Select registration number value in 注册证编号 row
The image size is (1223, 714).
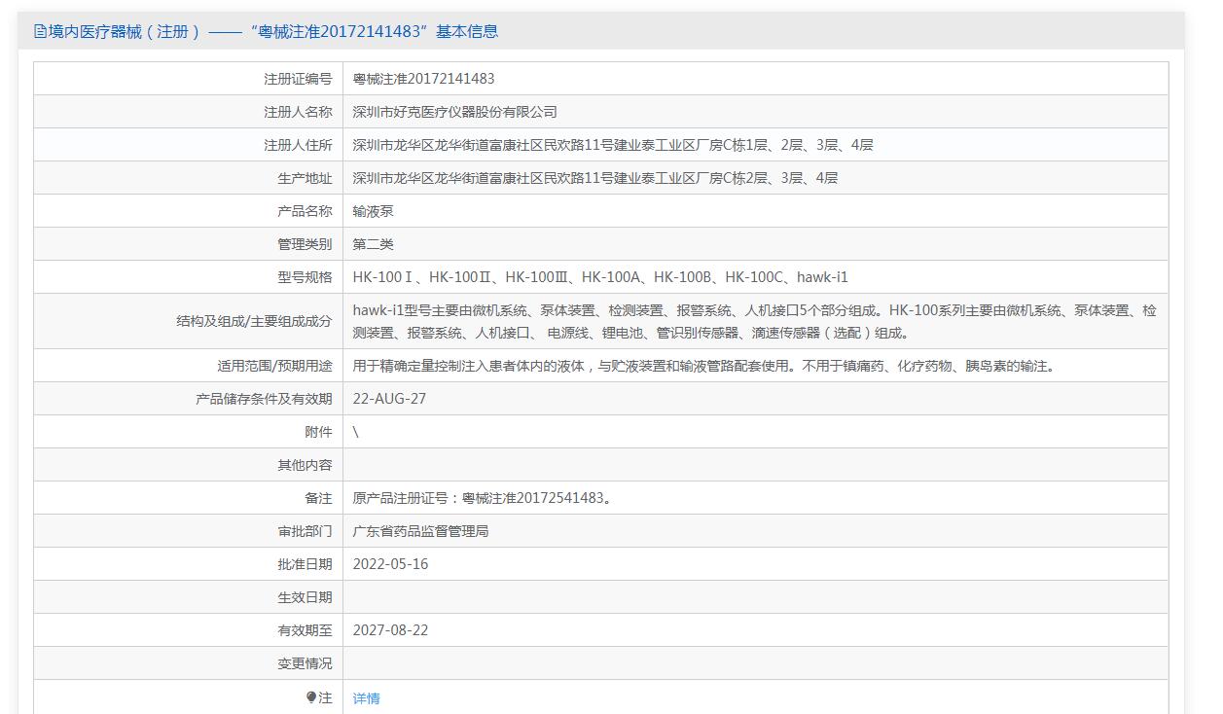pyautogui.click(x=423, y=79)
